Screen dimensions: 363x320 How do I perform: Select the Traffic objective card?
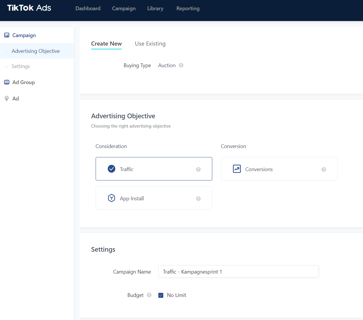154,169
